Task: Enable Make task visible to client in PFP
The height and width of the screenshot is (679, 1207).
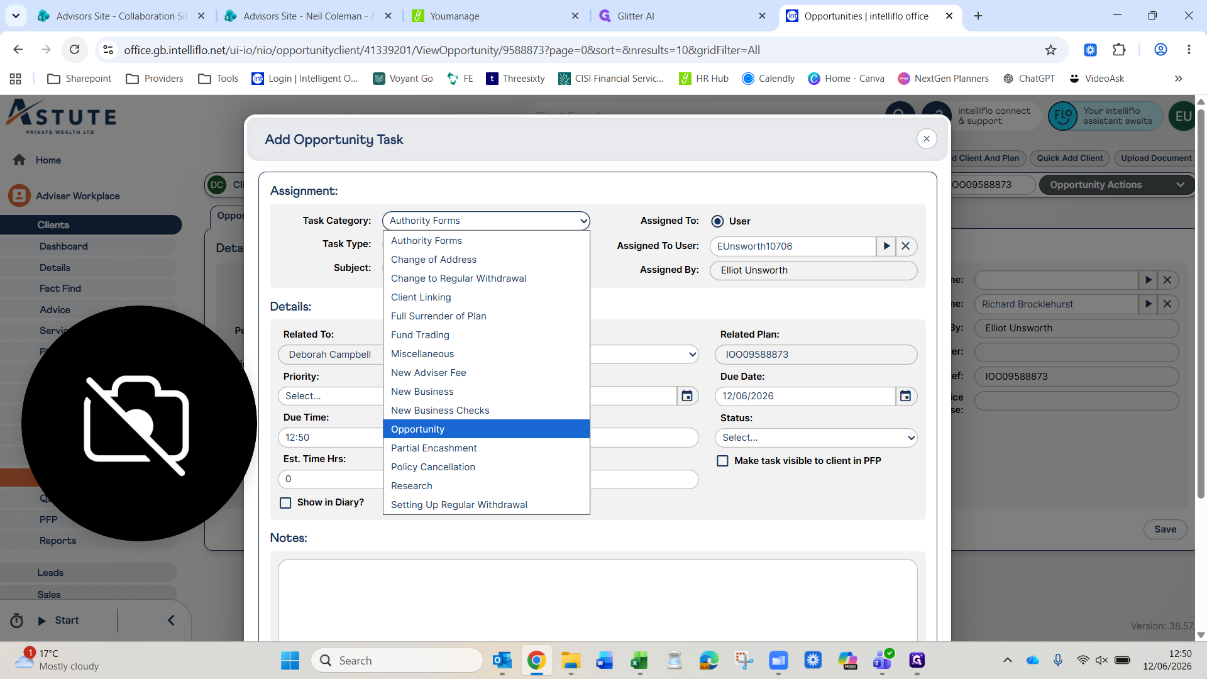Action: tap(723, 461)
